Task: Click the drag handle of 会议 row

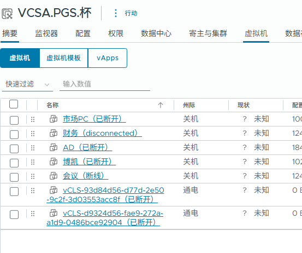Action: pyautogui.click(x=33, y=176)
